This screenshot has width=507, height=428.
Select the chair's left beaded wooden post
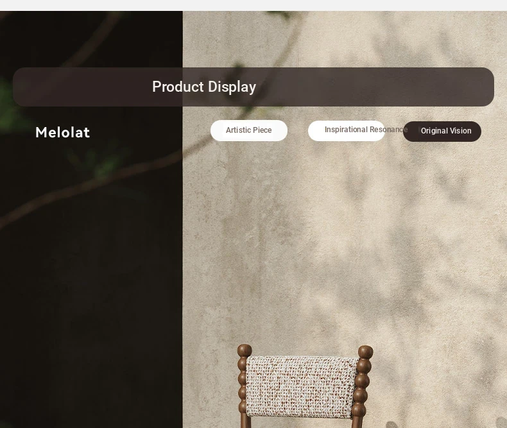(x=243, y=386)
